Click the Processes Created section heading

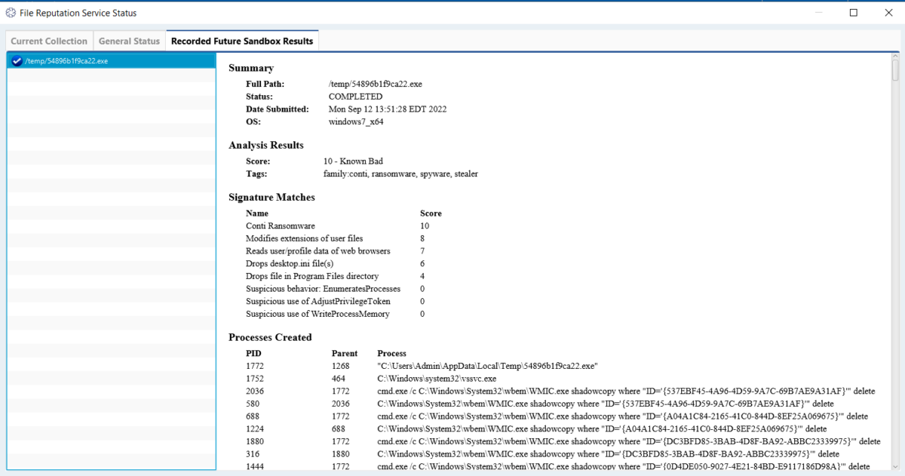[269, 337]
